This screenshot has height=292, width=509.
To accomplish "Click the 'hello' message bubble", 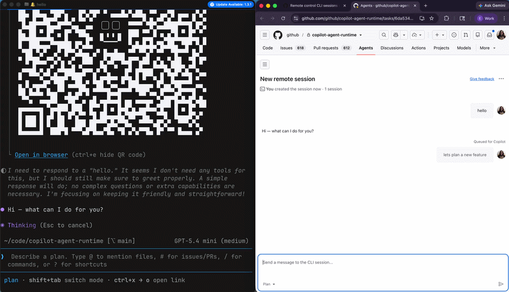I will click(482, 111).
